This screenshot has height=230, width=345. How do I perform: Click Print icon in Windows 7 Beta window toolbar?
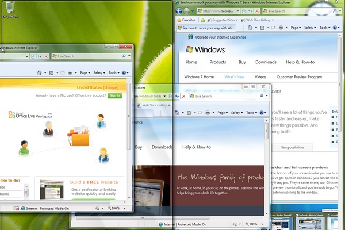coord(281,28)
